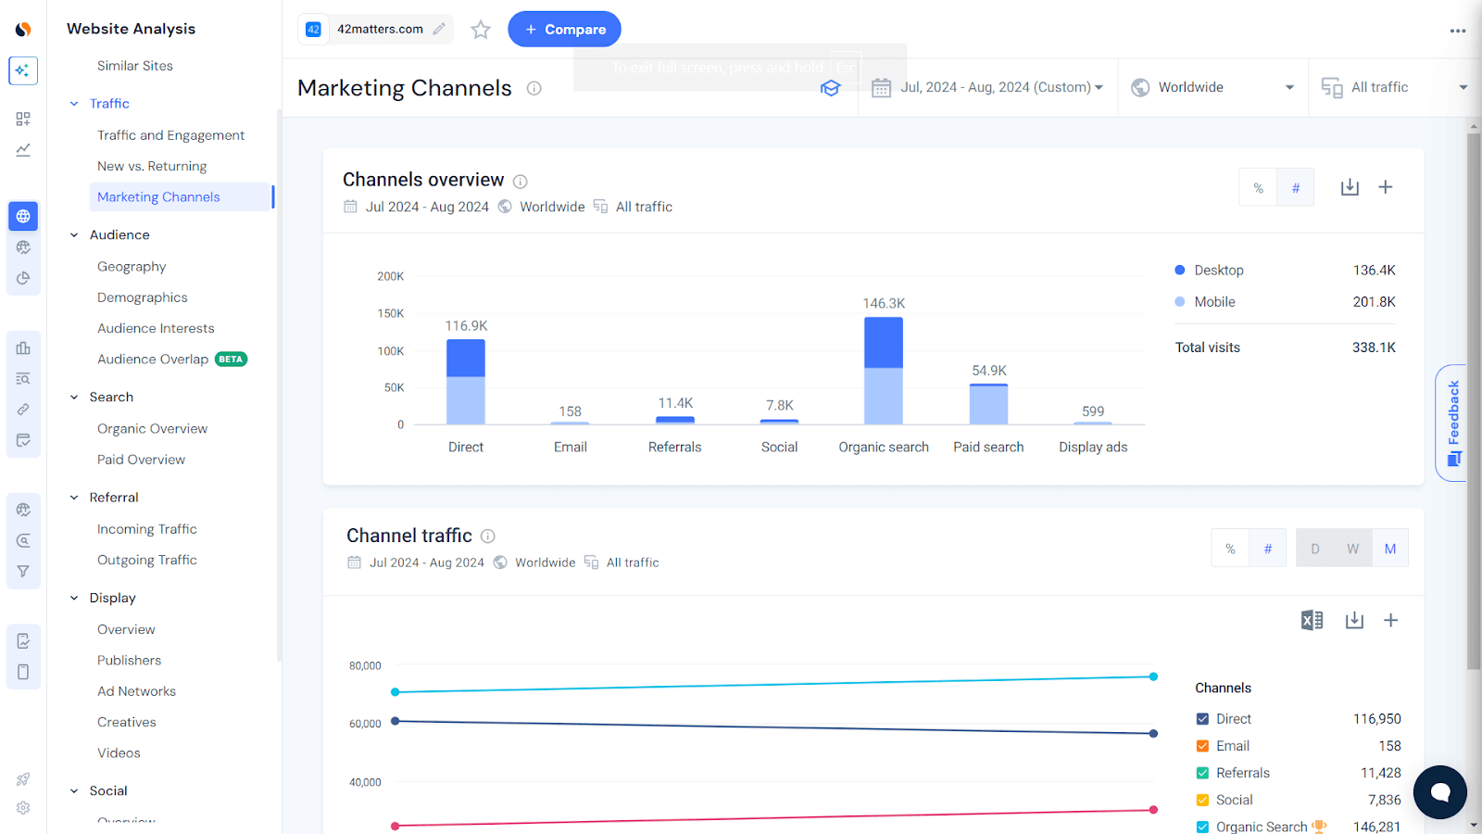This screenshot has width=1482, height=834.
Task: Click the Compare button
Action: click(564, 29)
